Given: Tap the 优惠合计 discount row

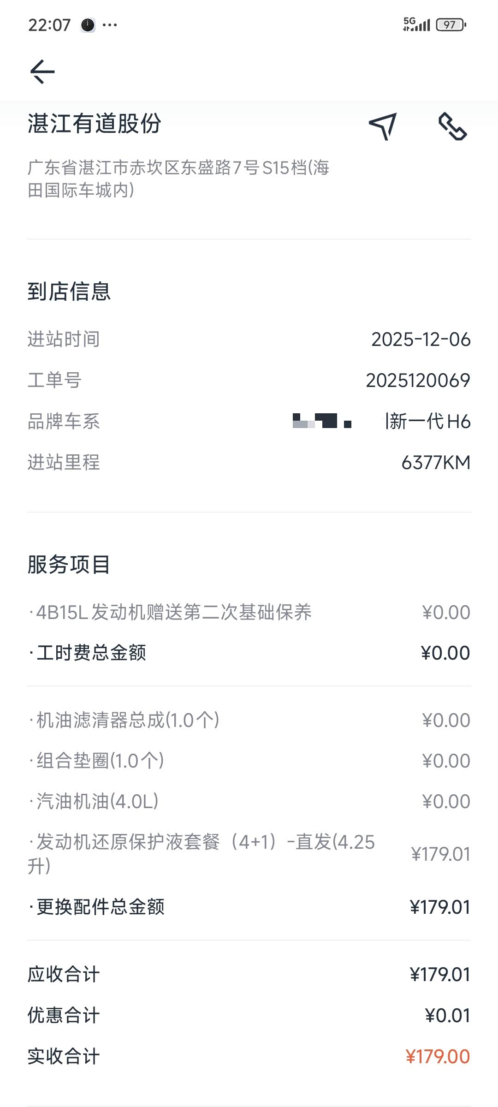Looking at the screenshot, I should [249, 1016].
